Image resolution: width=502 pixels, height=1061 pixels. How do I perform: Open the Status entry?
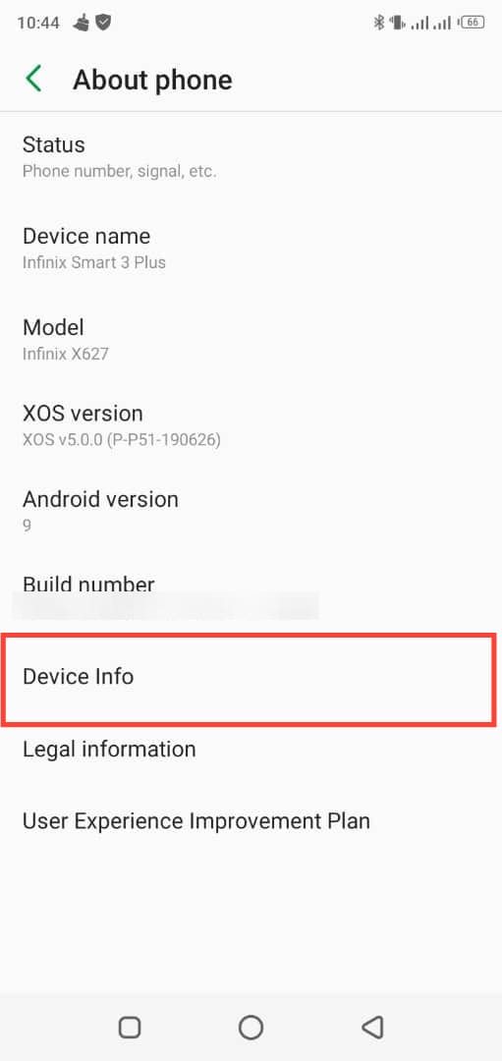coord(251,157)
